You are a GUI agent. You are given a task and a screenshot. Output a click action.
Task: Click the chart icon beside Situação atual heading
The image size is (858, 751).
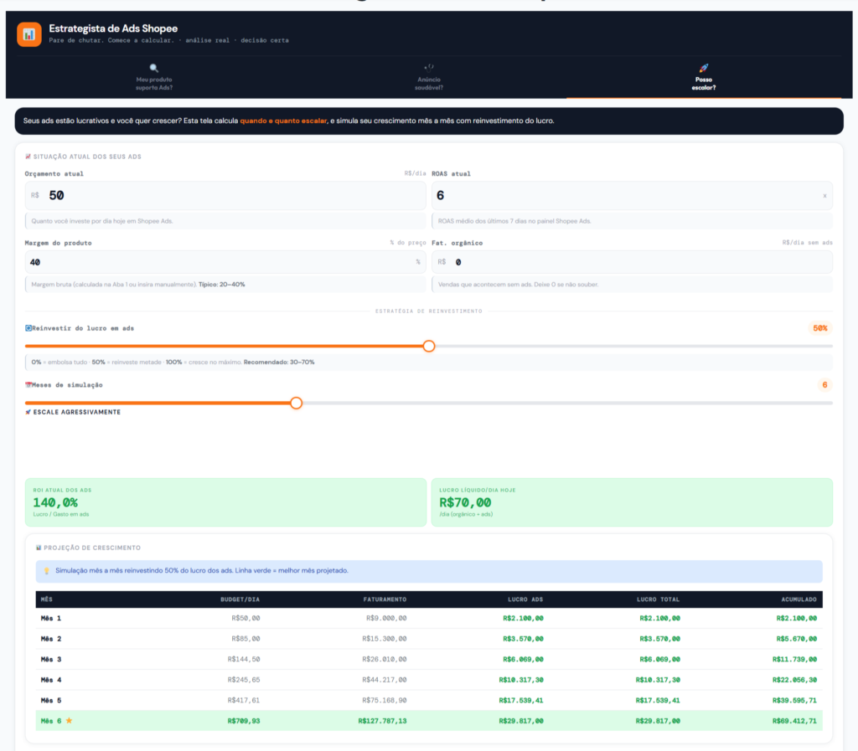click(x=28, y=157)
